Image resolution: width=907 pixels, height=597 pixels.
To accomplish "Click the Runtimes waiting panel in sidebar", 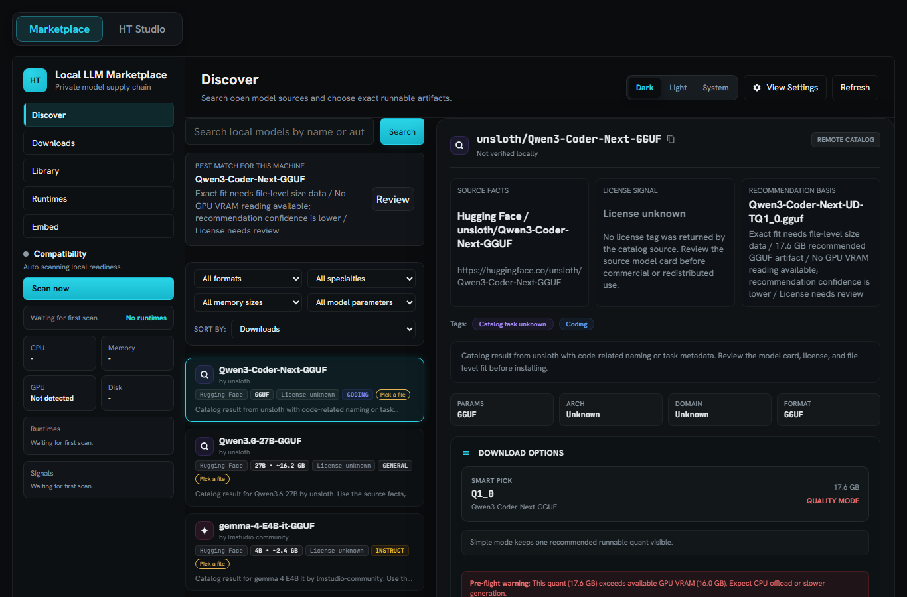I will [98, 436].
